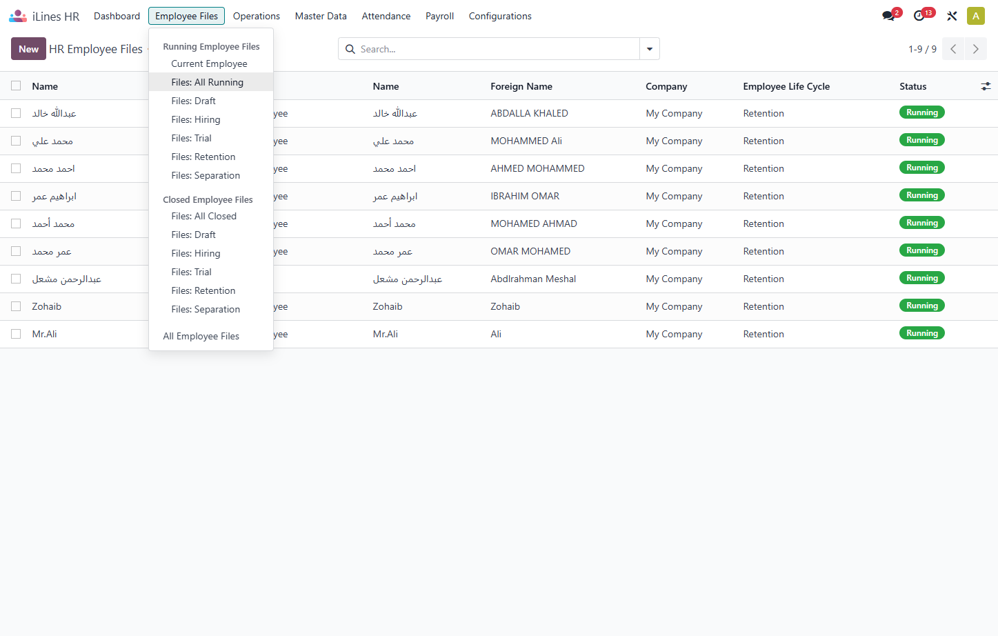The image size is (998, 636).
Task: Open the Attendance menu
Action: point(386,16)
